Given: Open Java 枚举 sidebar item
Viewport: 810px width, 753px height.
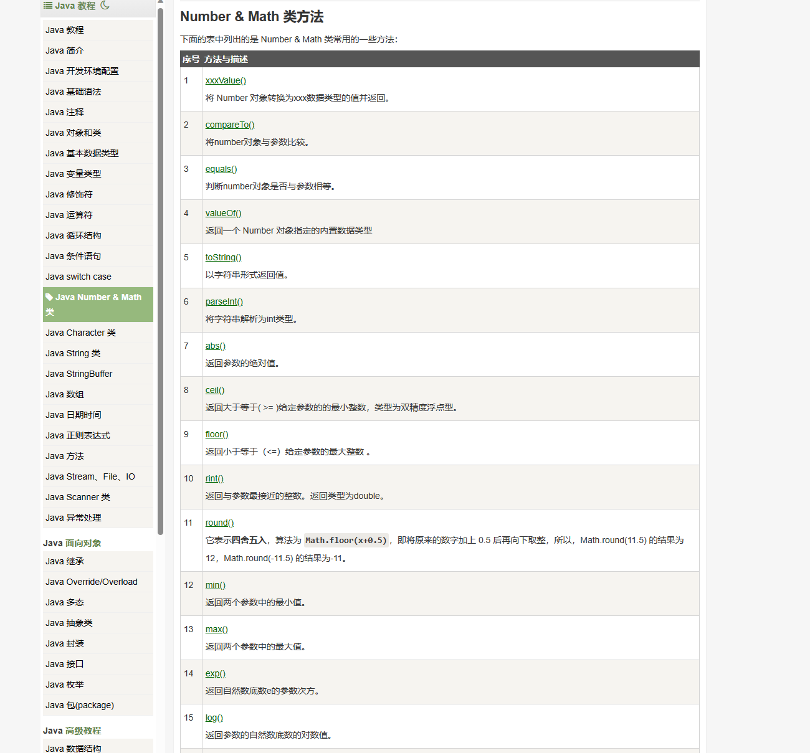Looking at the screenshot, I should coord(98,684).
